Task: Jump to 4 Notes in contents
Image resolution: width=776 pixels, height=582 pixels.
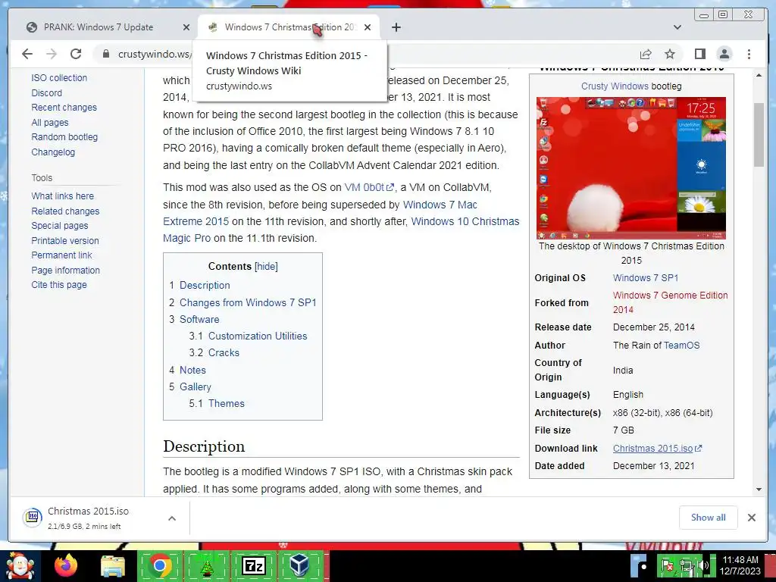Action: coord(187,370)
